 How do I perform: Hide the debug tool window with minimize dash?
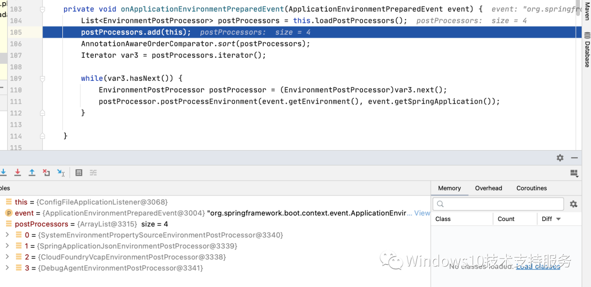tap(575, 158)
